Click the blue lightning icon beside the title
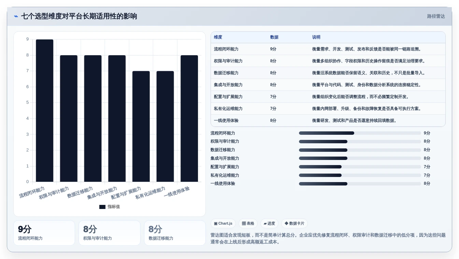459x259 pixels. click(16, 16)
